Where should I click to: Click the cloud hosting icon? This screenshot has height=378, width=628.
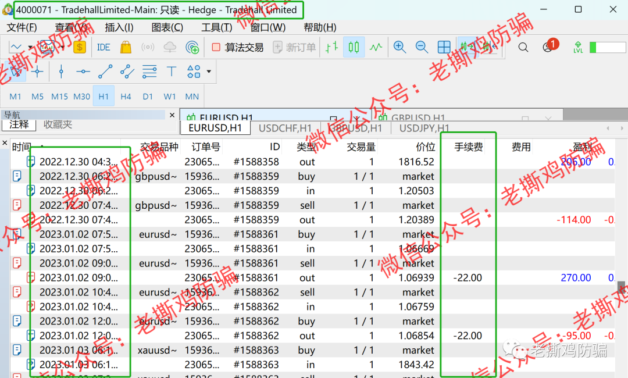click(170, 47)
